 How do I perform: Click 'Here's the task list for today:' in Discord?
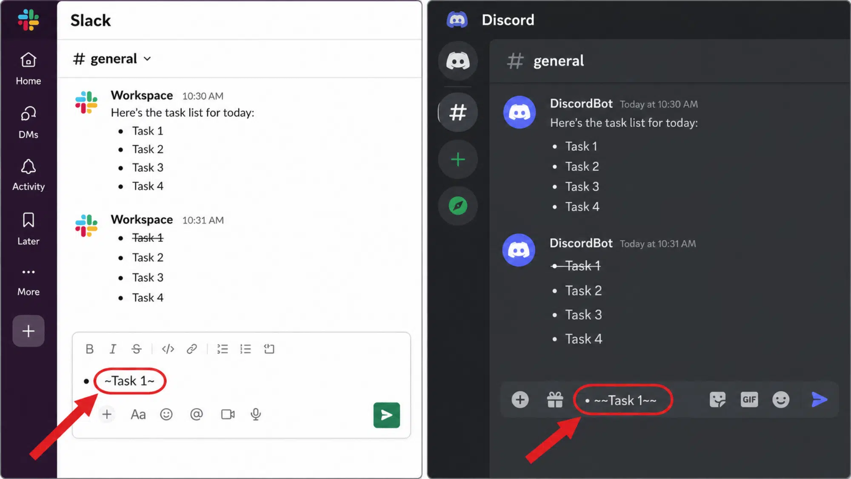tap(624, 123)
